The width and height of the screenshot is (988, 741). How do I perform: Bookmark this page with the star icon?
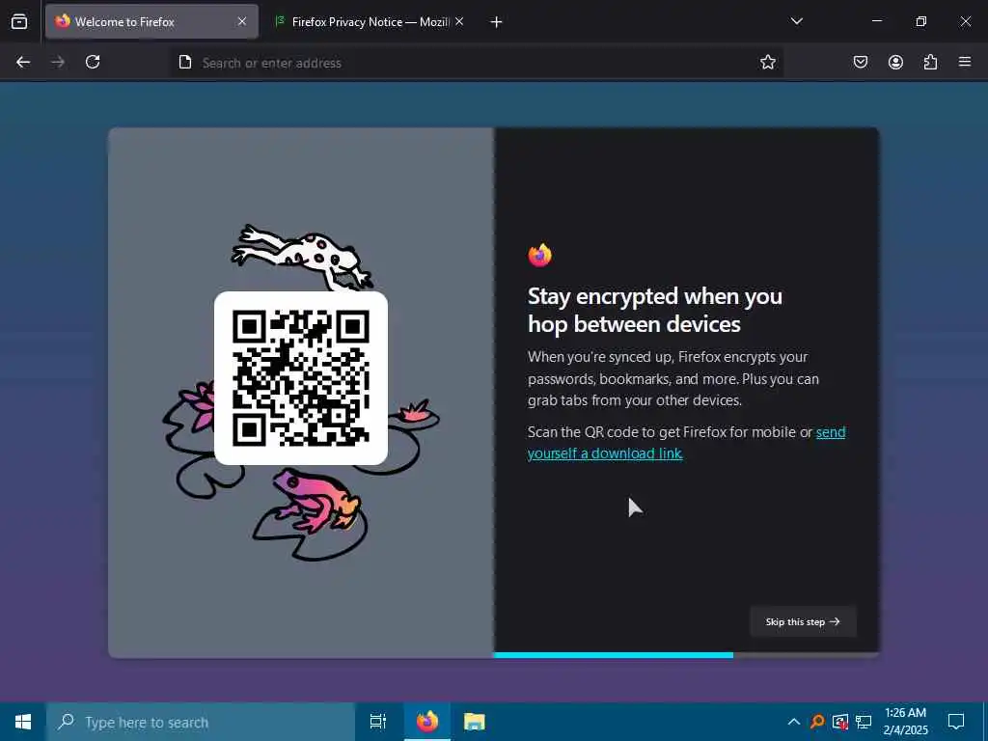click(x=767, y=62)
